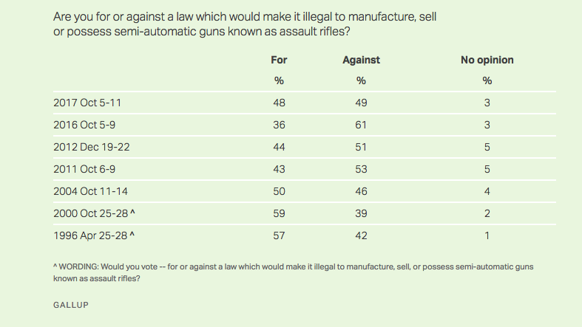The image size is (582, 327).
Task: Click the 'No opinion' column header
Action: coord(487,60)
